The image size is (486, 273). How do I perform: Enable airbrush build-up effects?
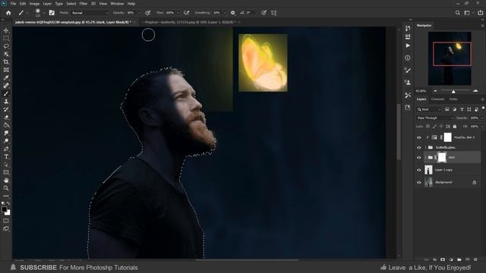pyautogui.click(x=186, y=13)
